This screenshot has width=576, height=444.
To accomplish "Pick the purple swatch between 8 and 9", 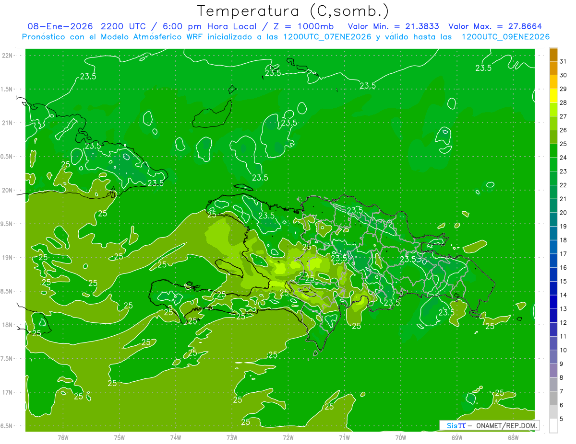I will coord(553,371).
